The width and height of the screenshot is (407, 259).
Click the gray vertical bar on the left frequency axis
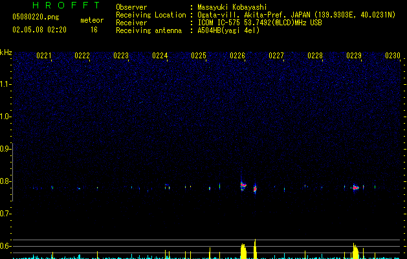click(x=13, y=172)
